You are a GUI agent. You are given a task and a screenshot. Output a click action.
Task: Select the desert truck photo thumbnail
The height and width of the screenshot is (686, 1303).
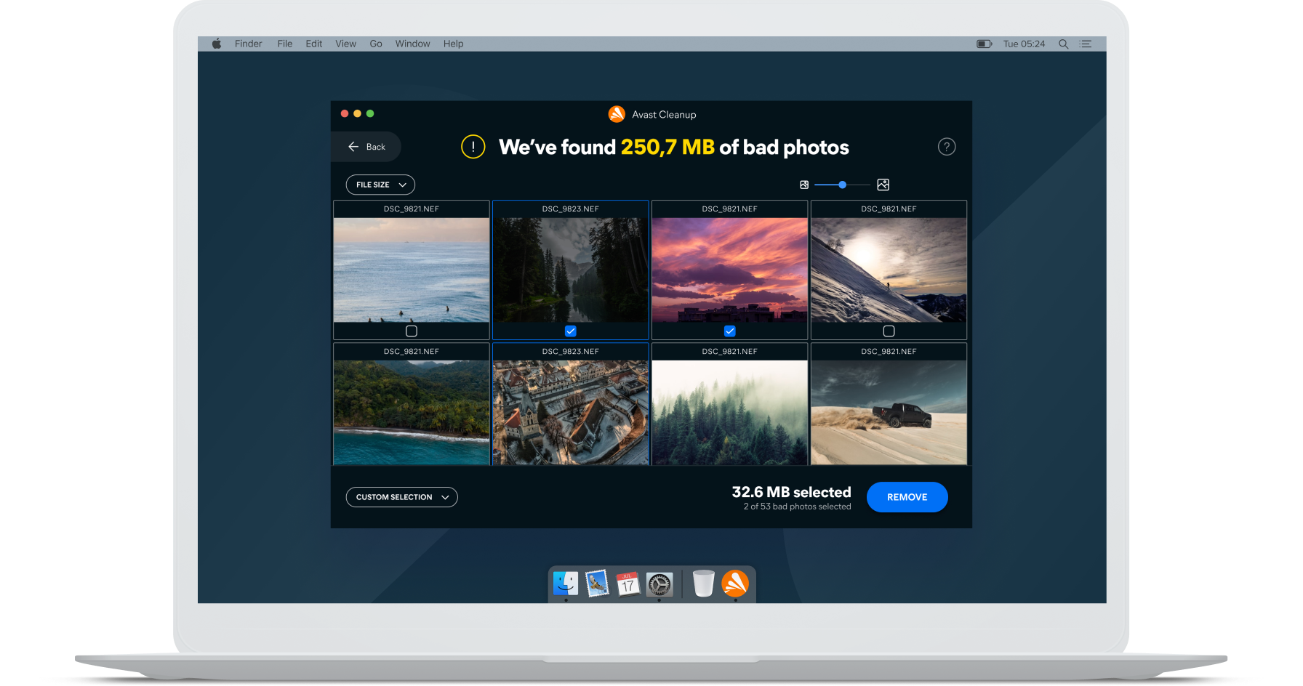889,412
